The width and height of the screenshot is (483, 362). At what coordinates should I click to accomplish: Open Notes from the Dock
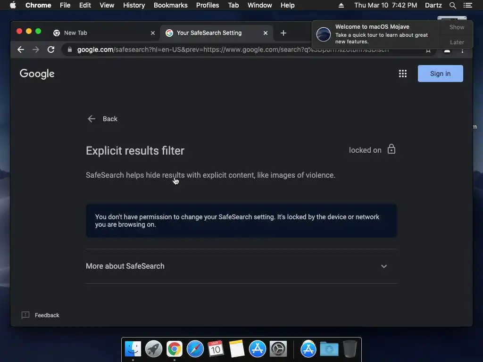237,349
